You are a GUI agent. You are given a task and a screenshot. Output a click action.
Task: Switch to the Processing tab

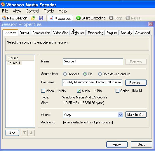click(x=95, y=33)
